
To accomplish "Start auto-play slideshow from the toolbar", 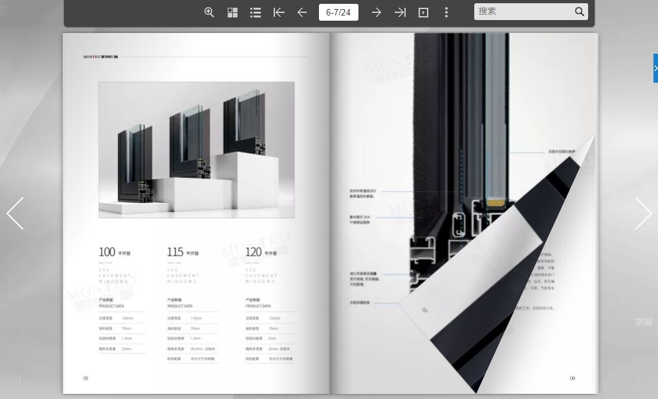I will 423,12.
